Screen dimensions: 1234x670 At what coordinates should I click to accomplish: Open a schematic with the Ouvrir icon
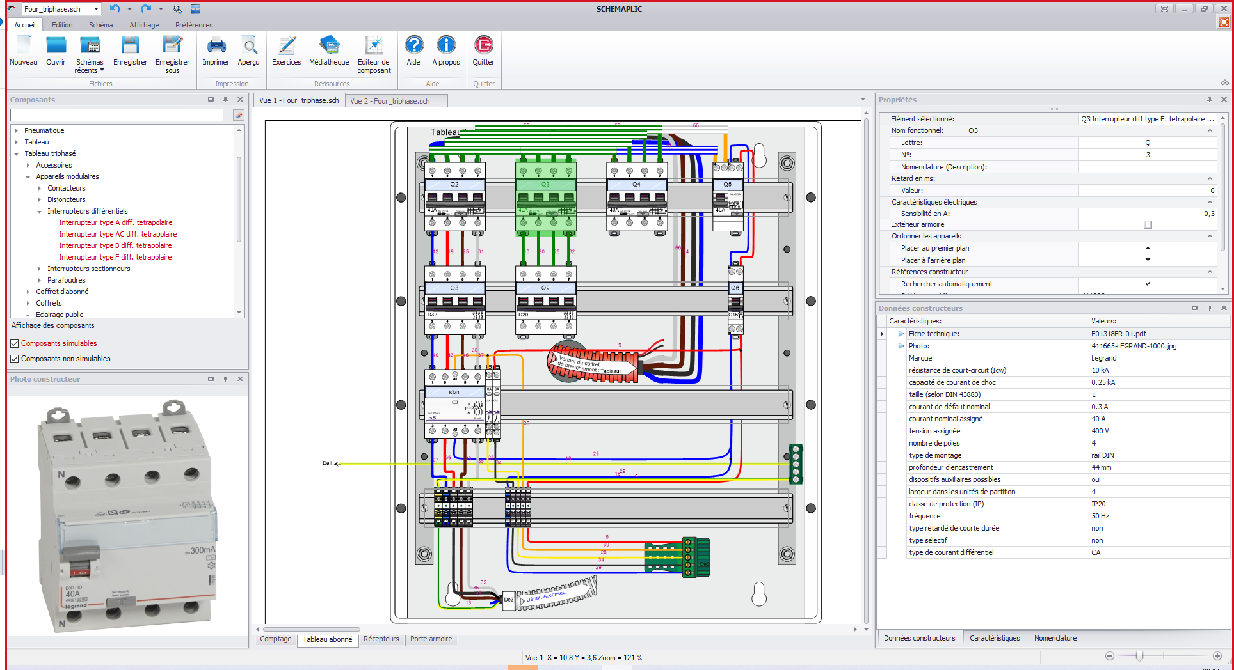coord(56,46)
